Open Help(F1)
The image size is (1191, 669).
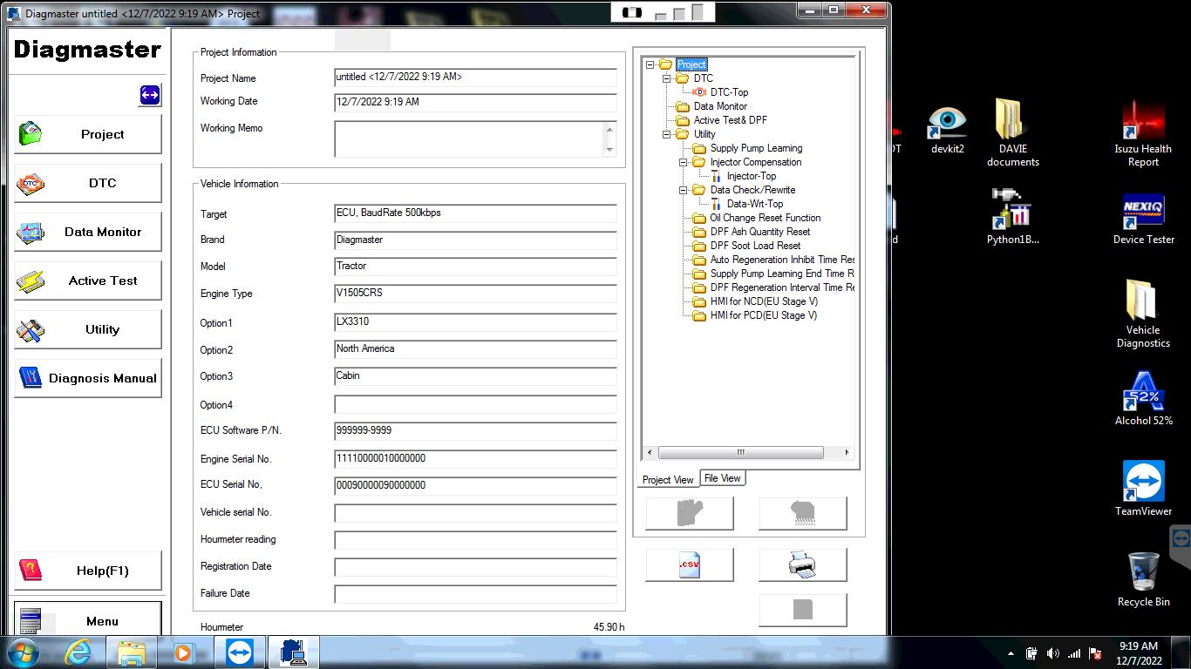[x=88, y=571]
